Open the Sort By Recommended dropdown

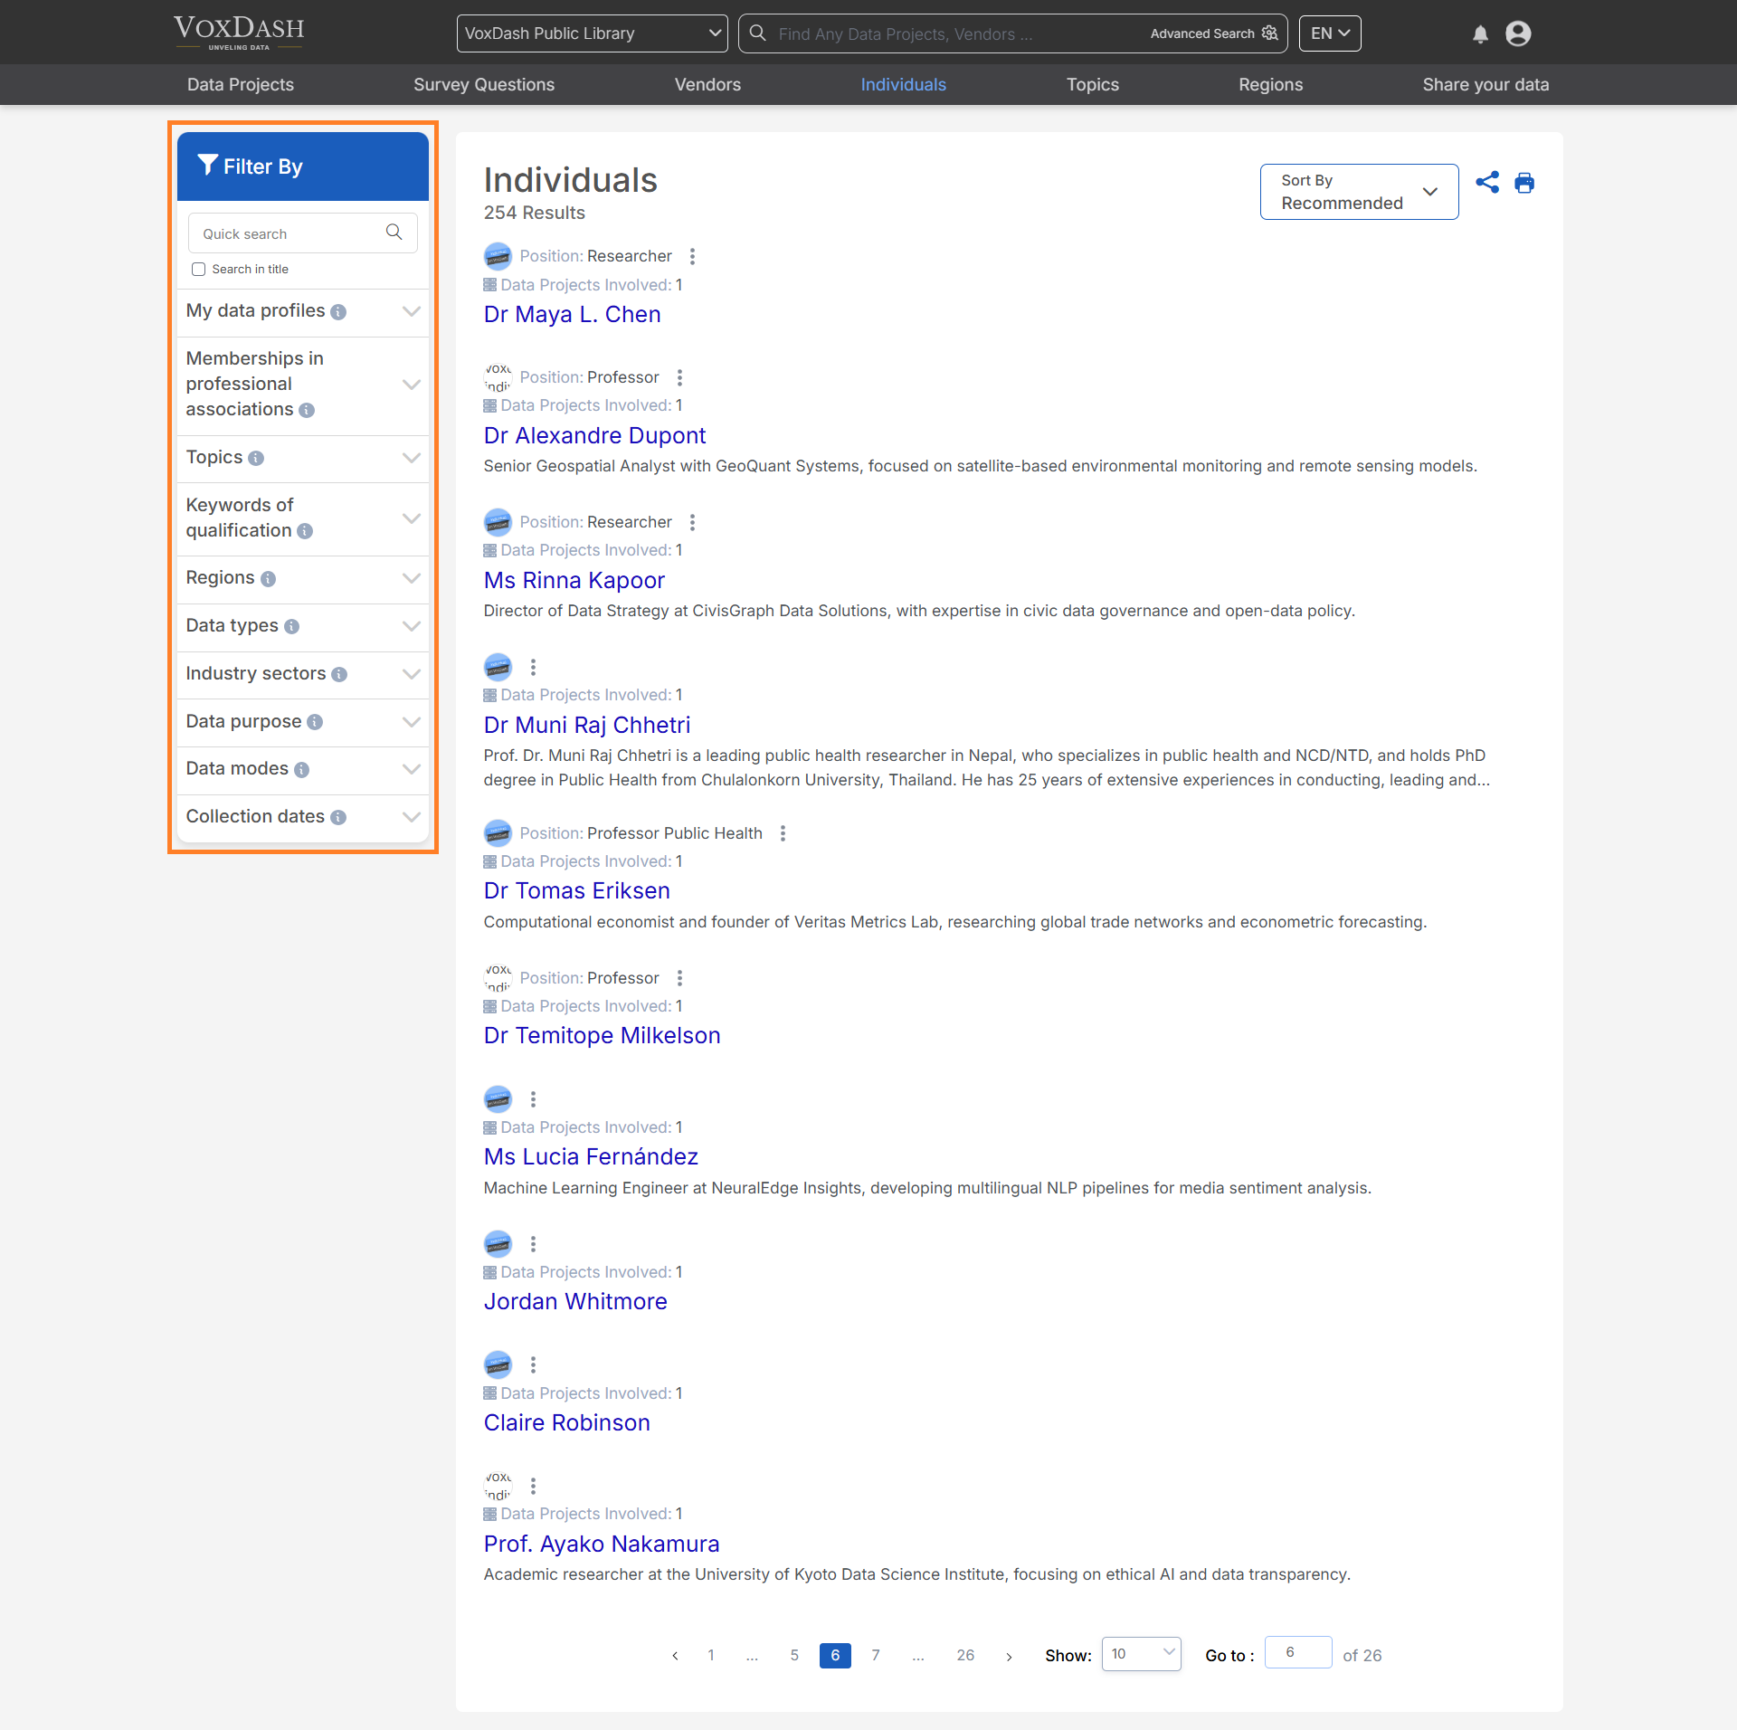1359,192
